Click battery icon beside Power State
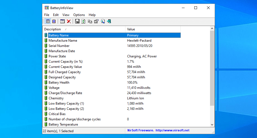Image resolution: width=257 pixels, height=138 pixels. (x=46, y=56)
